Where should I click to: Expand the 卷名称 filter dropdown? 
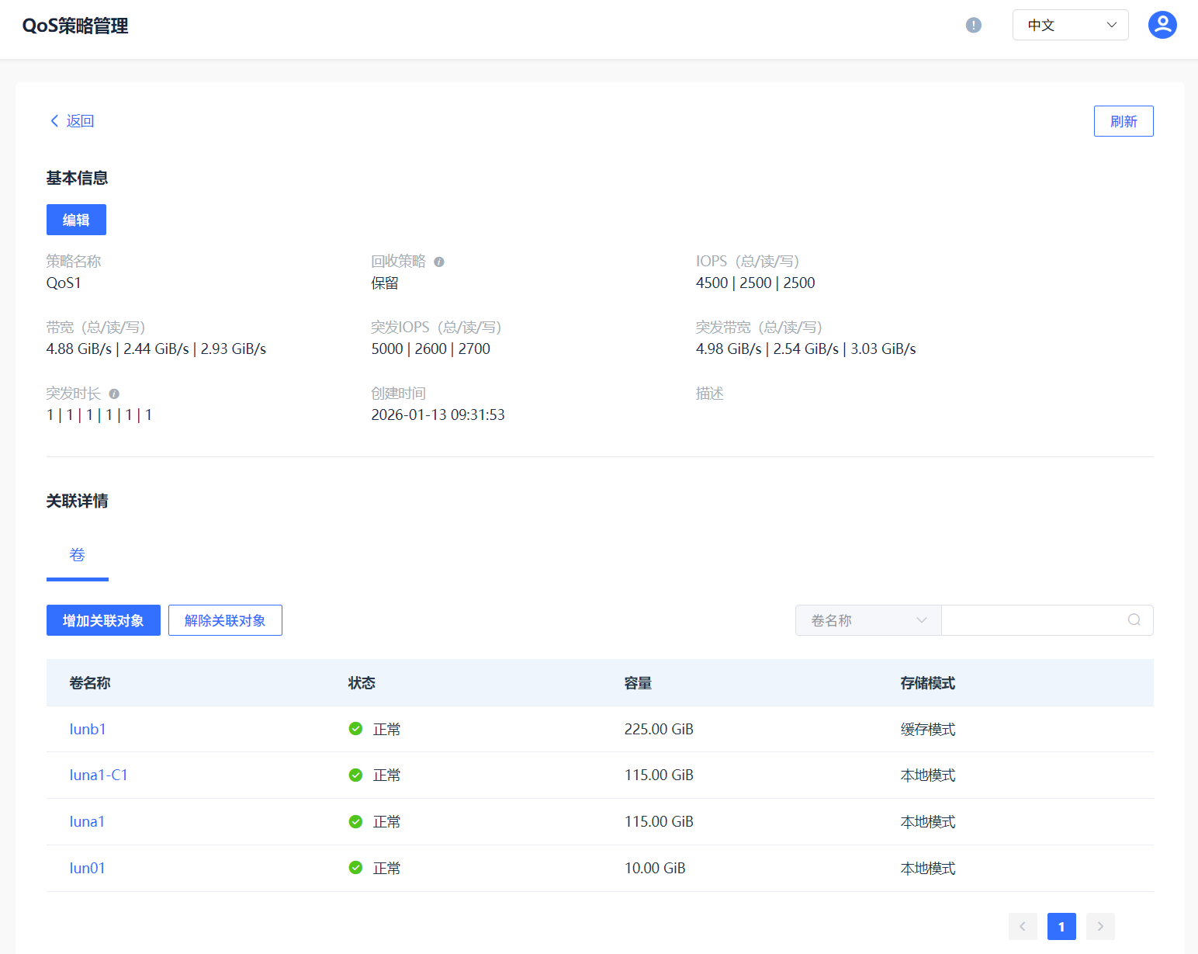pos(867,620)
